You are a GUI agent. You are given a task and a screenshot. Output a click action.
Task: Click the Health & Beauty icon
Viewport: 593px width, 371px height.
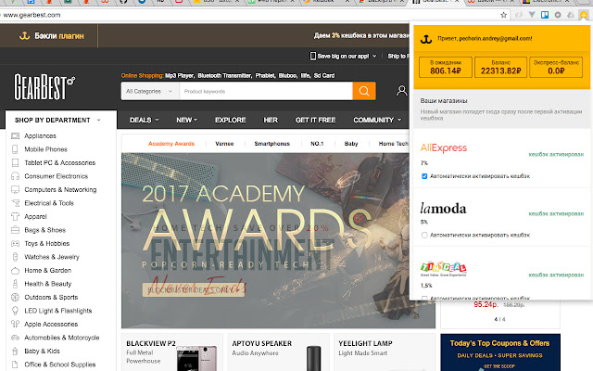(x=15, y=284)
